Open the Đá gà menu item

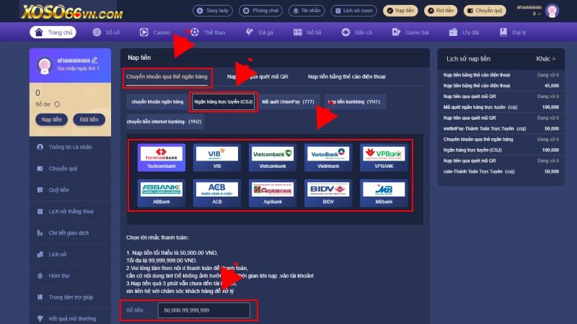pos(260,32)
